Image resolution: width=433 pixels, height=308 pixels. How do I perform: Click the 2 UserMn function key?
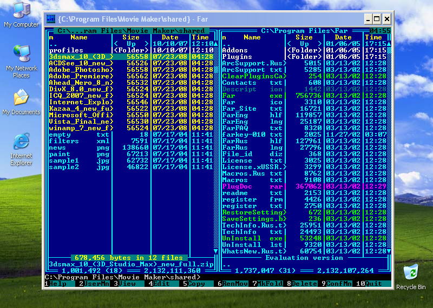pyautogui.click(x=94, y=284)
